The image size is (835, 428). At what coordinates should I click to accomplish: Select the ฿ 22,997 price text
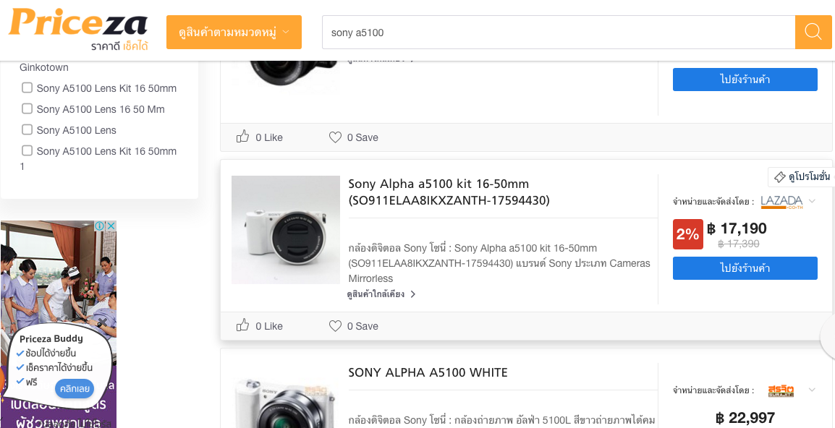(745, 419)
